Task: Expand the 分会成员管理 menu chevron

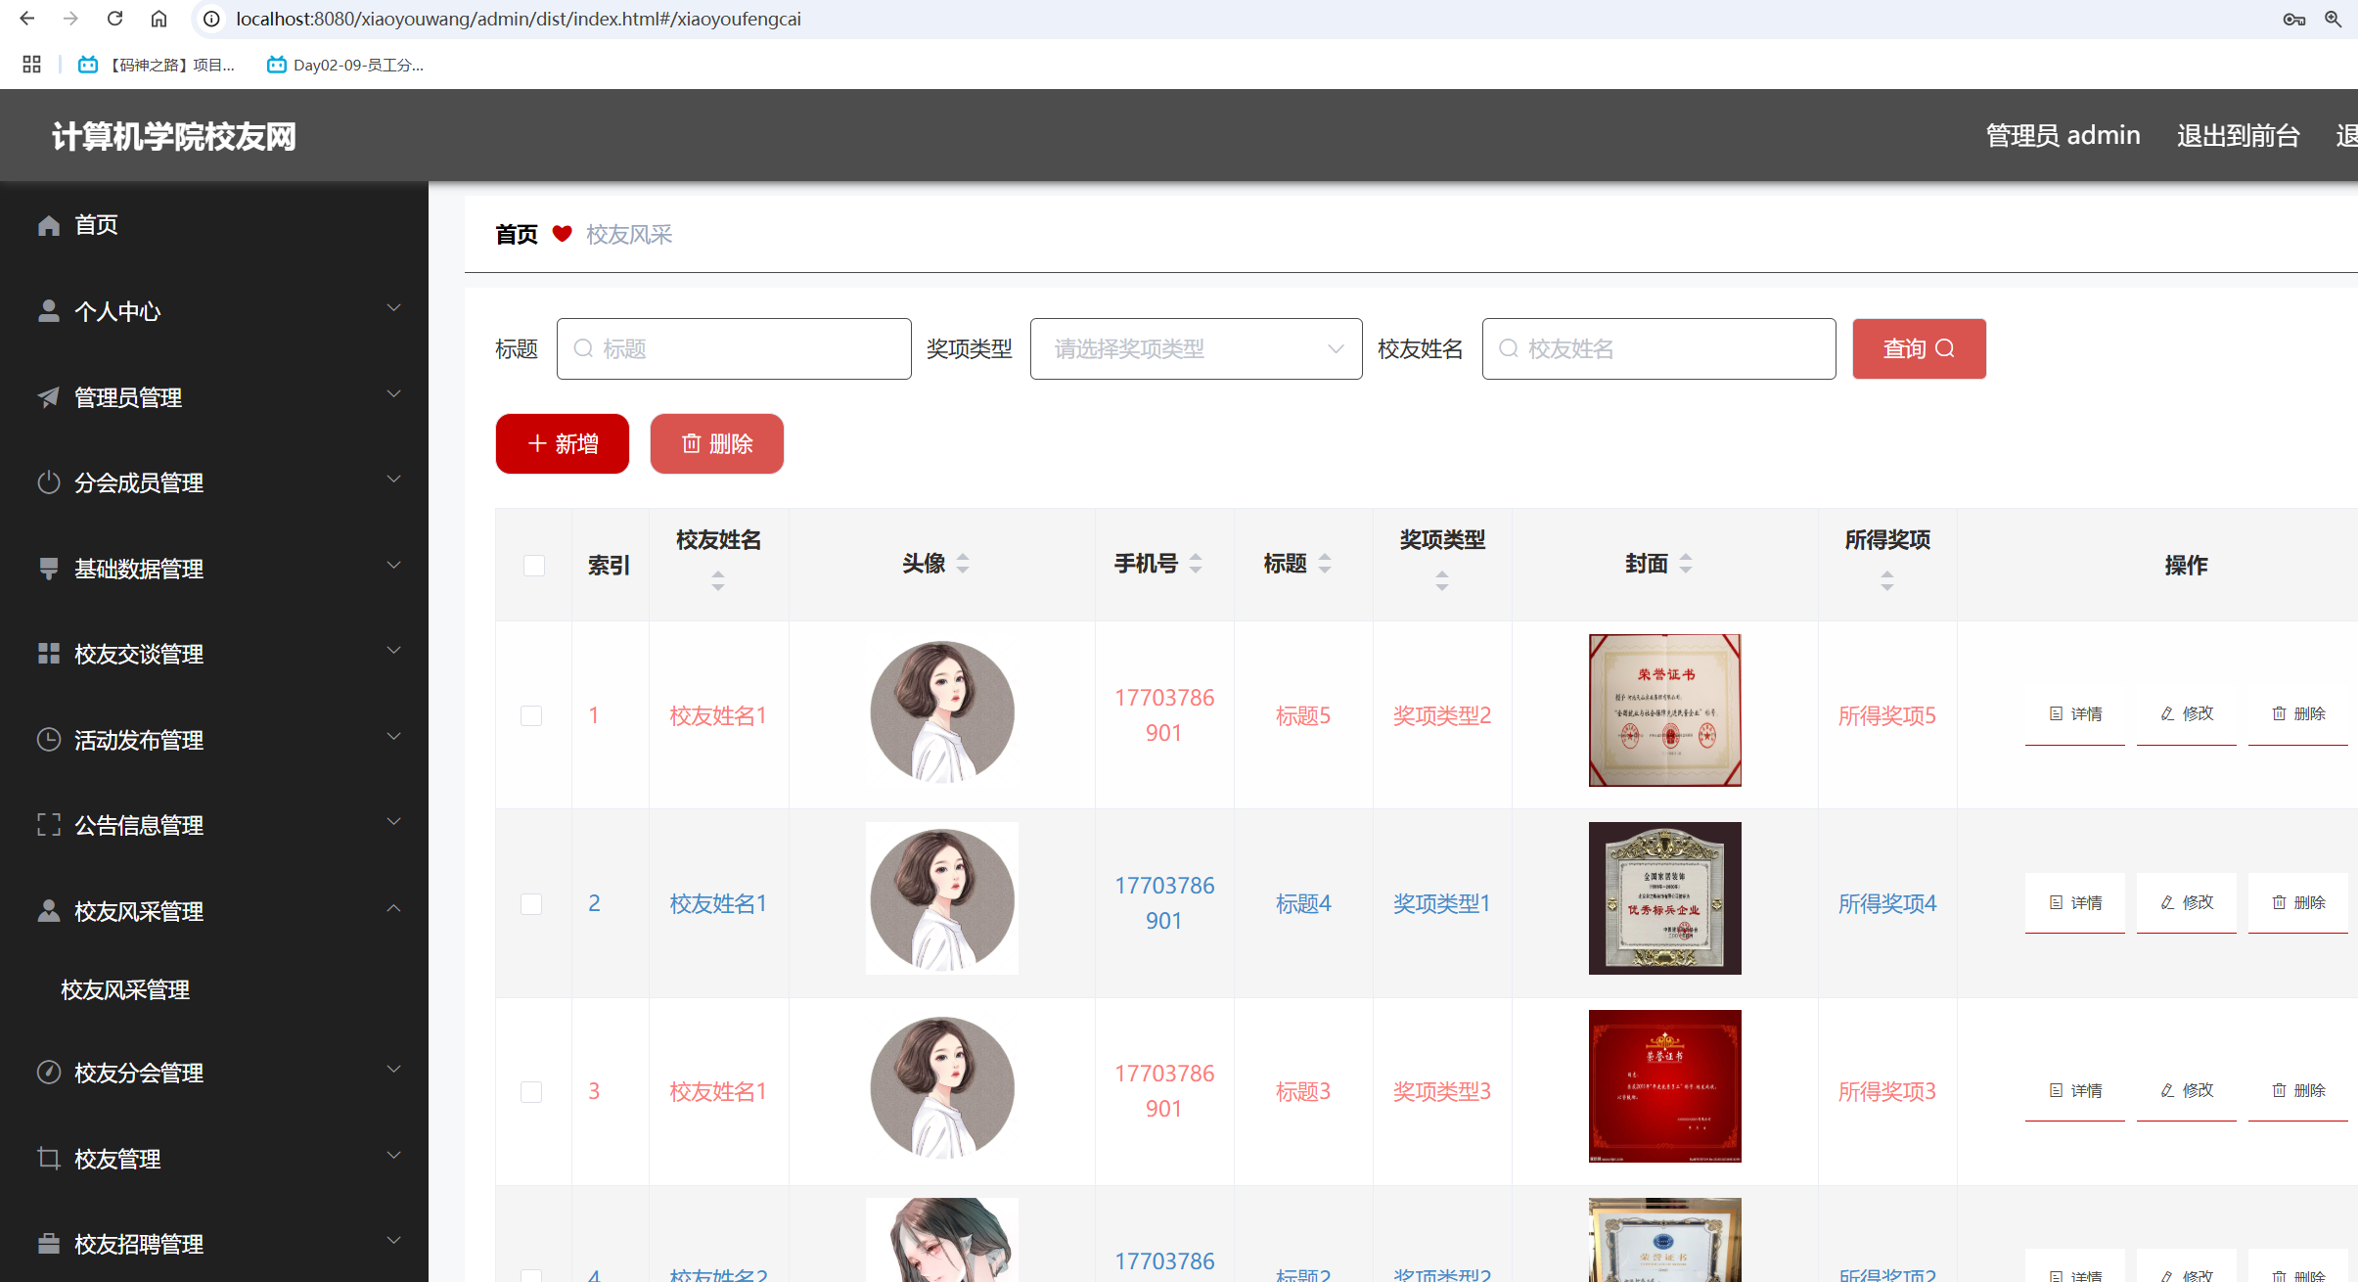Action: (393, 480)
